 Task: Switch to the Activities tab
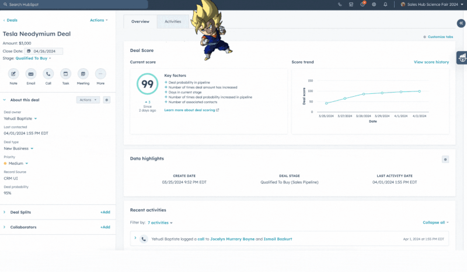tap(173, 22)
